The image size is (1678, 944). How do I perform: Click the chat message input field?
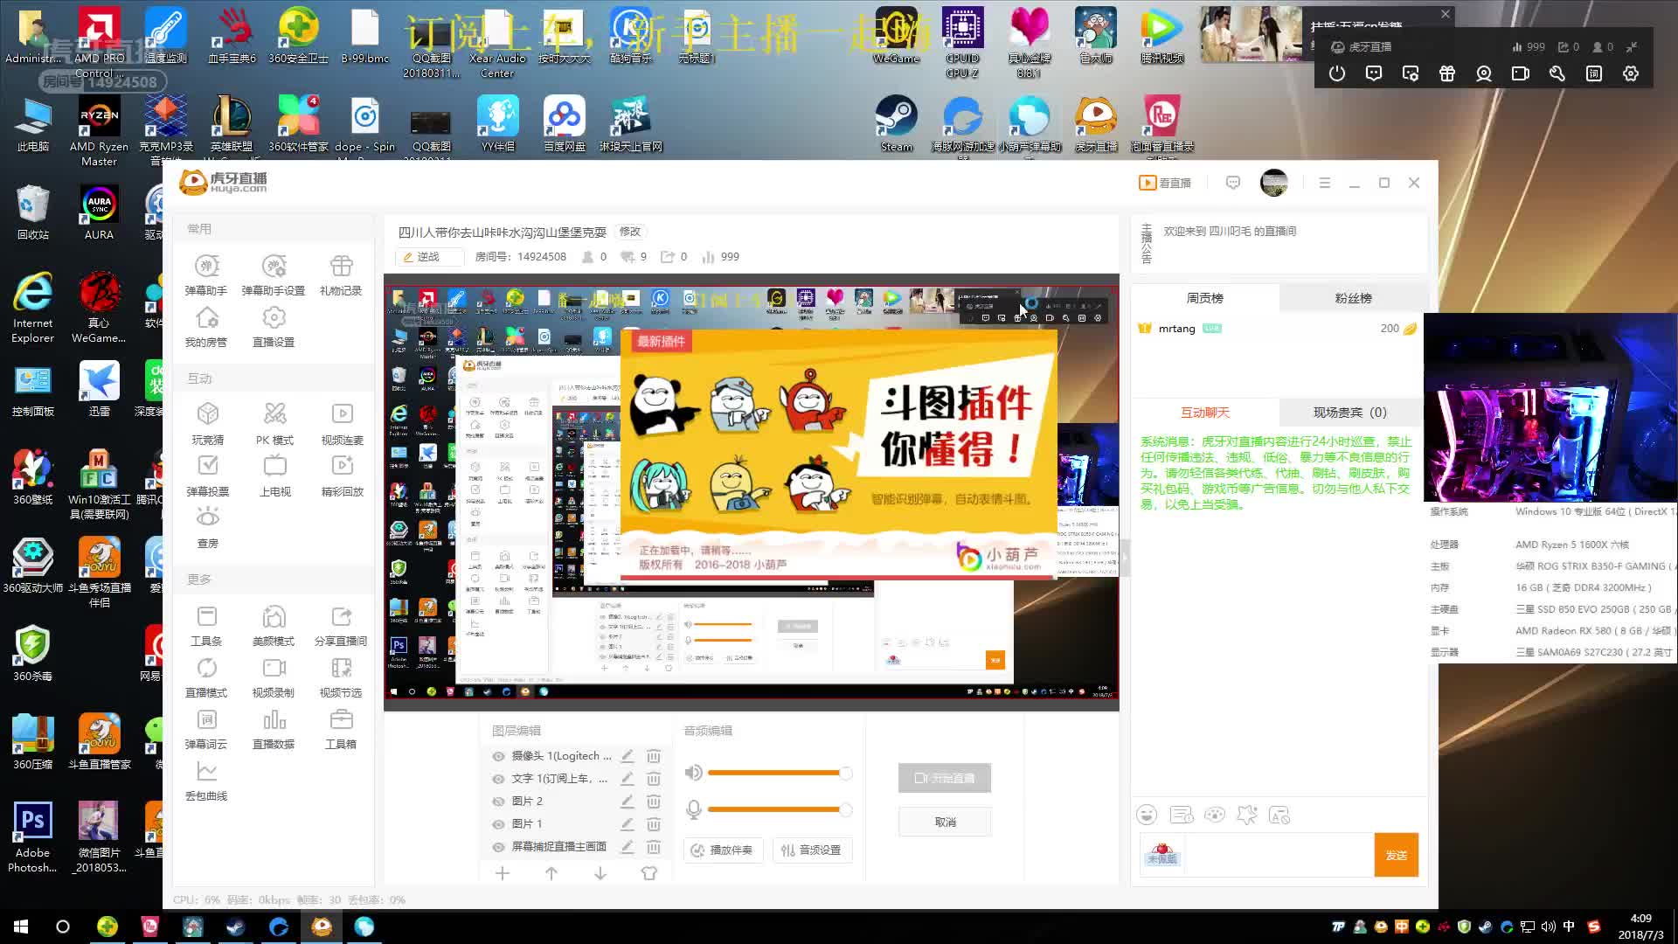1278,855
